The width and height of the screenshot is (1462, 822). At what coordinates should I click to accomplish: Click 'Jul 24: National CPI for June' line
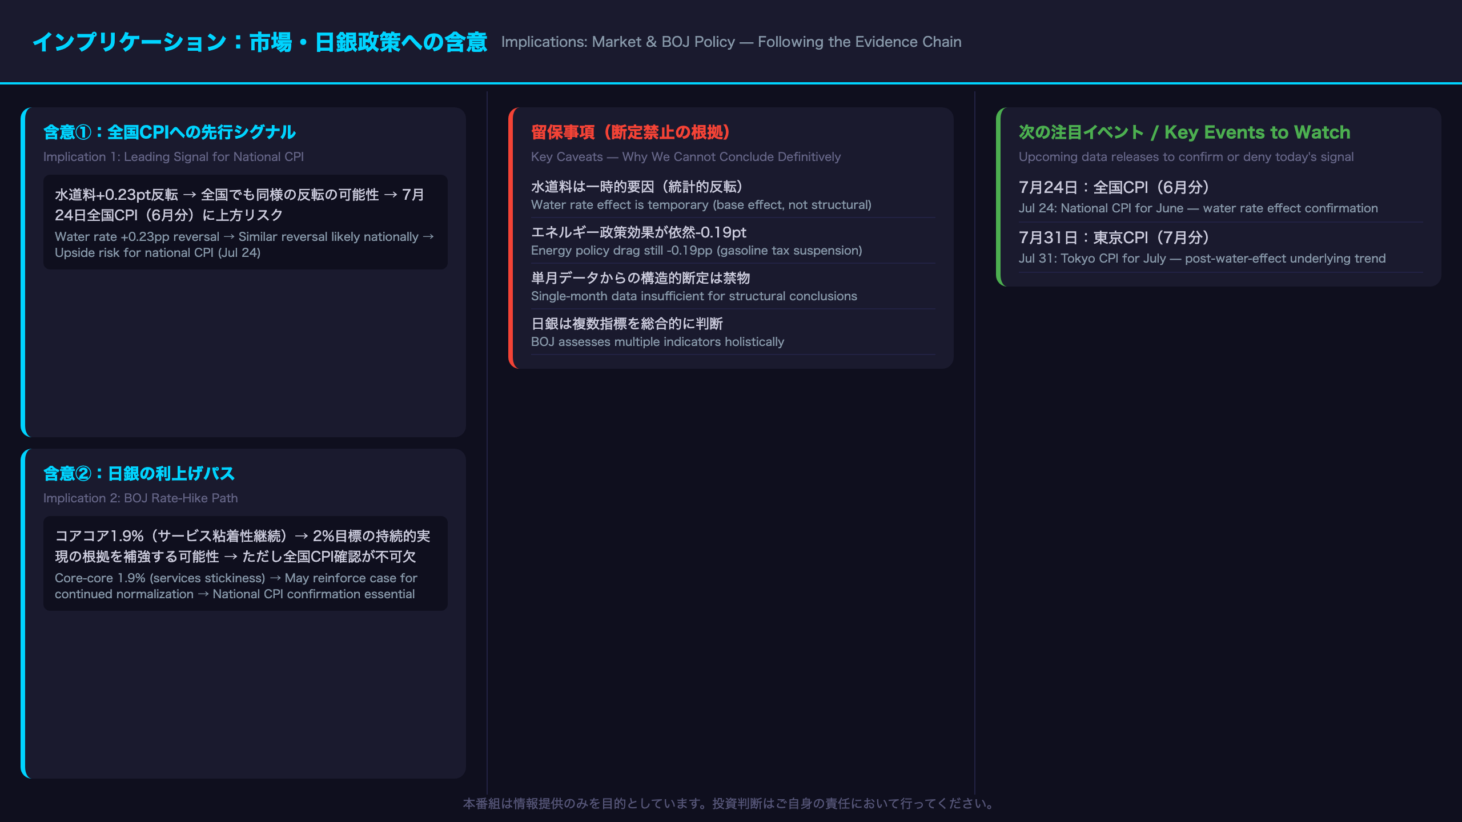[1198, 208]
